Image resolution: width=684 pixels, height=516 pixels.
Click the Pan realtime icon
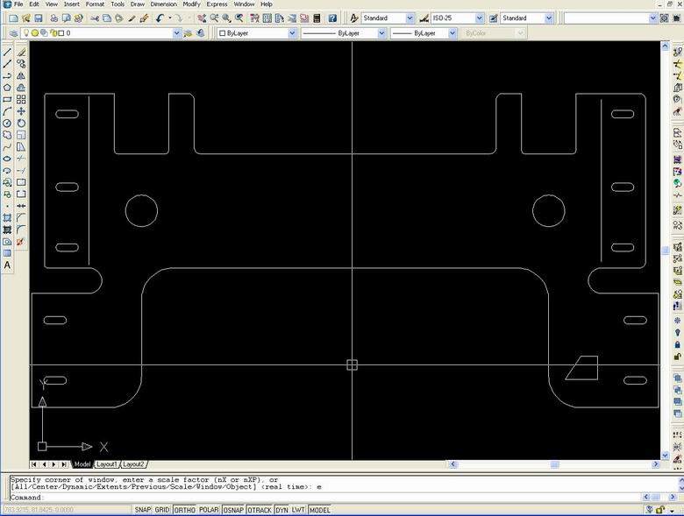[202, 18]
